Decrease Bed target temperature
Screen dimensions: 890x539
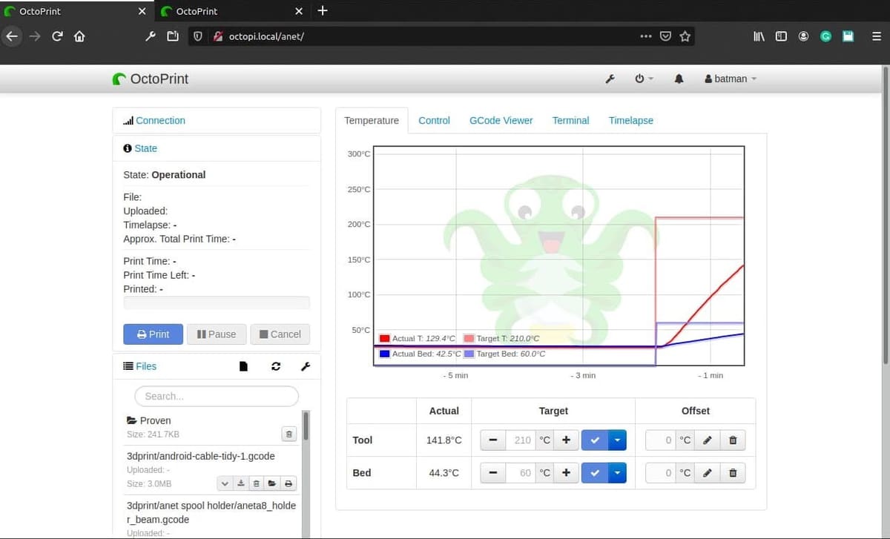(x=493, y=473)
